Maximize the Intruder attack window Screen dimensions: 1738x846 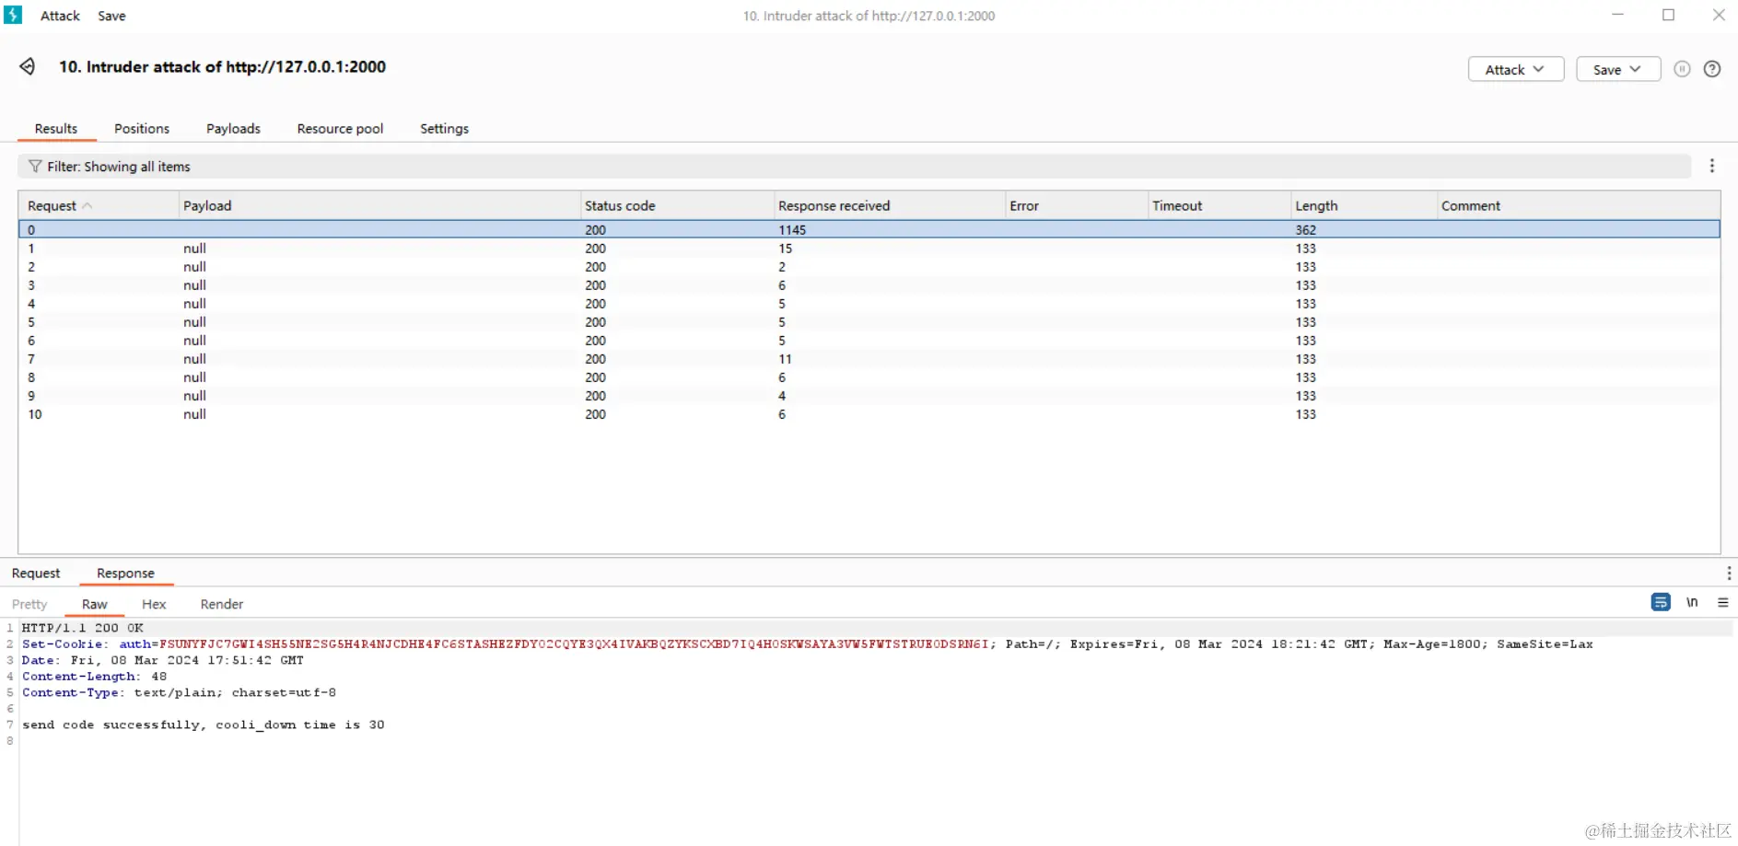(1668, 15)
